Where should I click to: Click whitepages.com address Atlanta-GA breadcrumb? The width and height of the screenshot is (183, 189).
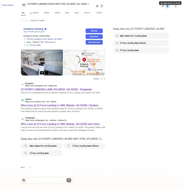(46, 120)
